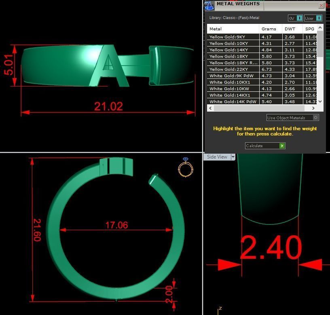Select the Yellow Gold:10KY row
The height and width of the screenshot is (315, 330).
pos(262,43)
